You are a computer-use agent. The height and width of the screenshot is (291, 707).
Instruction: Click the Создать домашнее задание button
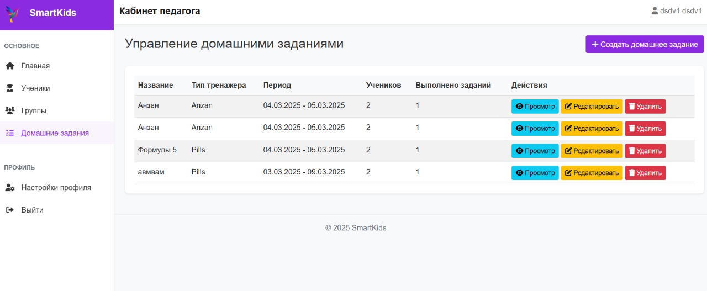click(x=645, y=44)
